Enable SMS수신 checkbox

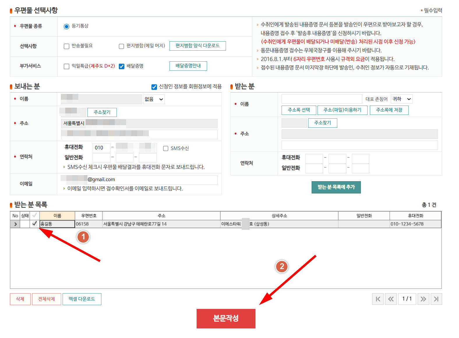coord(166,148)
